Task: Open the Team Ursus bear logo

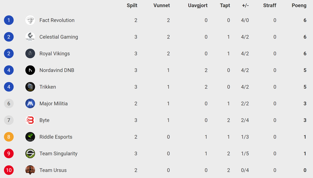Action: point(30,170)
